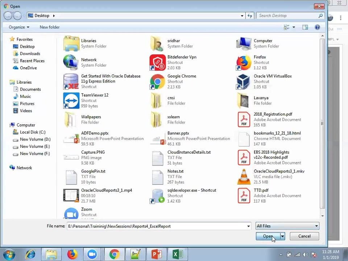Select the Lavanya file folder

[x=244, y=100]
